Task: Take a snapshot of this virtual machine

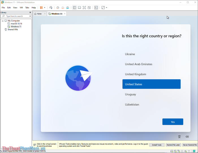Action: (x=58, y=8)
